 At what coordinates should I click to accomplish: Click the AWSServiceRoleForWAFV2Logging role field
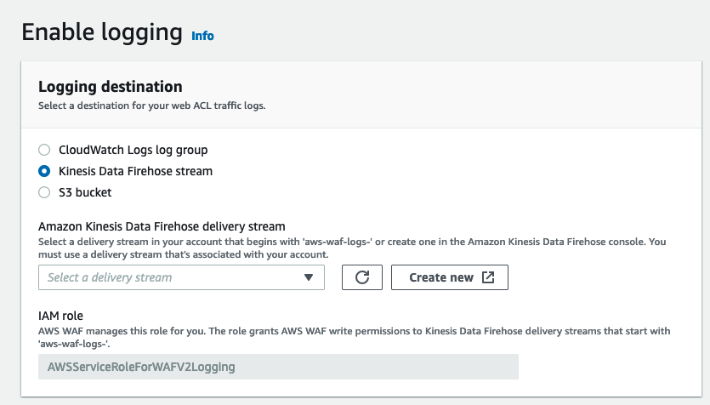(x=278, y=367)
